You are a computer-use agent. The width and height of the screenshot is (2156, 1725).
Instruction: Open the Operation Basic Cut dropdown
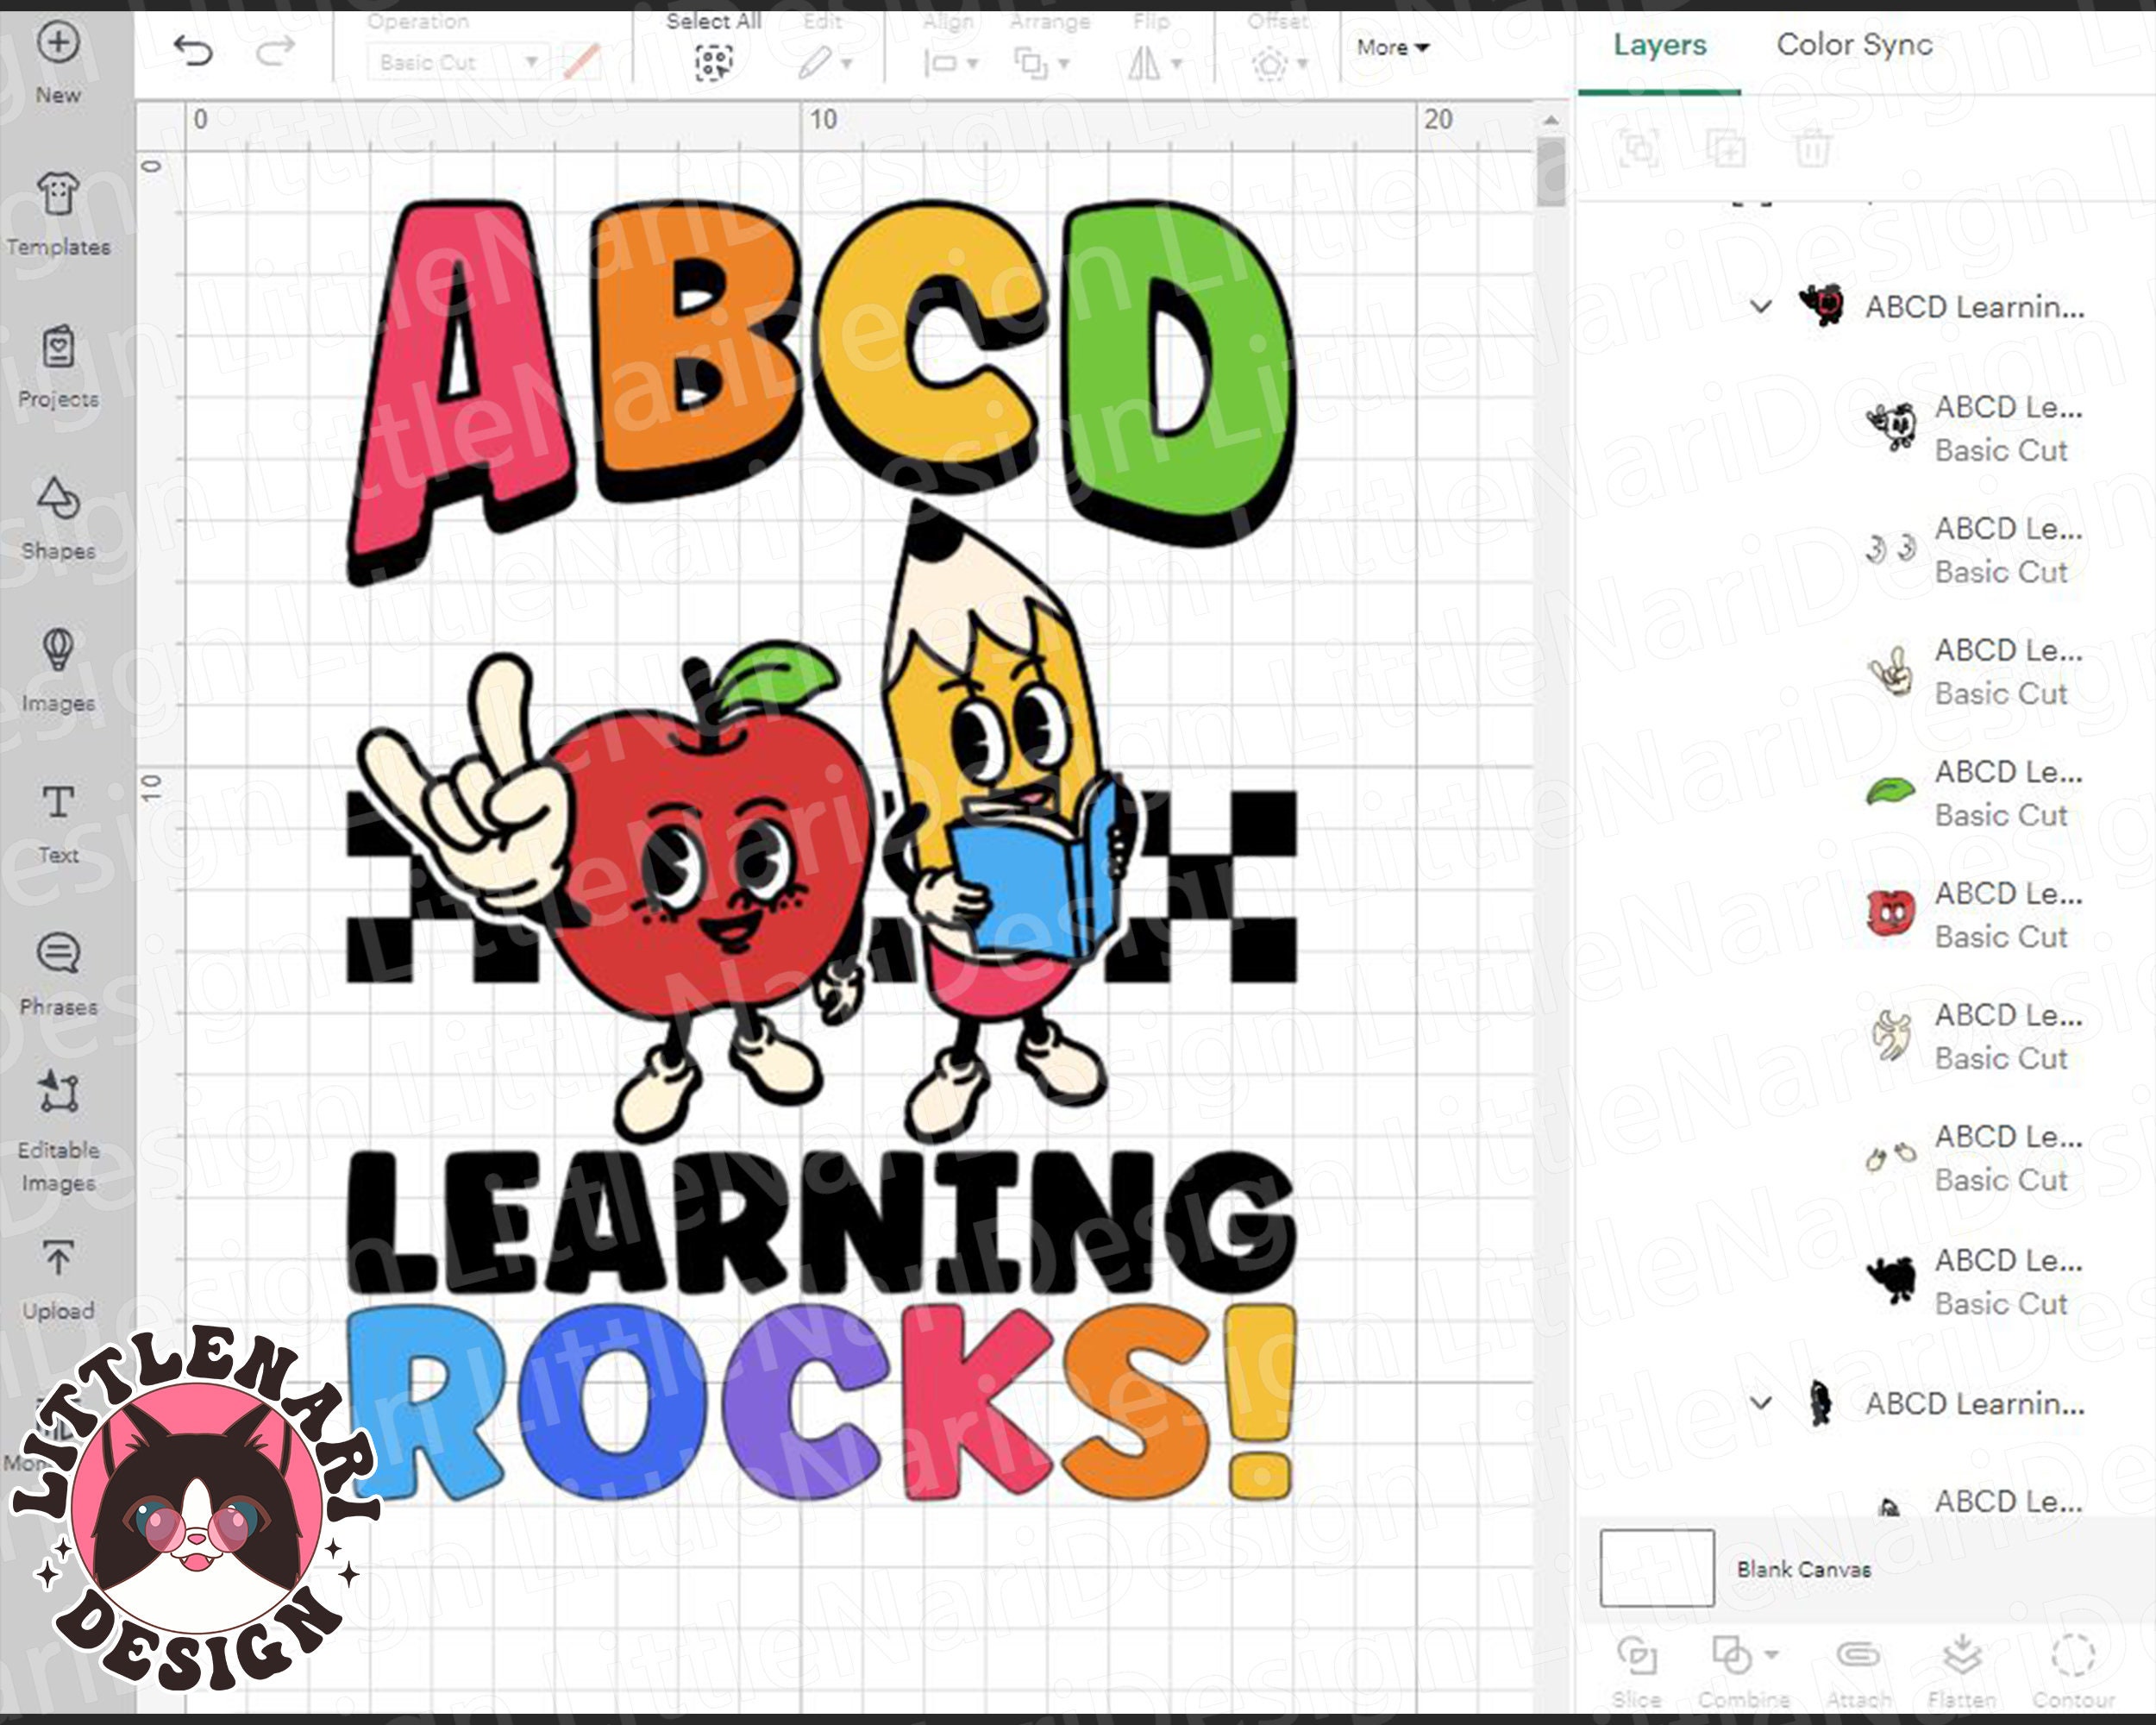456,63
